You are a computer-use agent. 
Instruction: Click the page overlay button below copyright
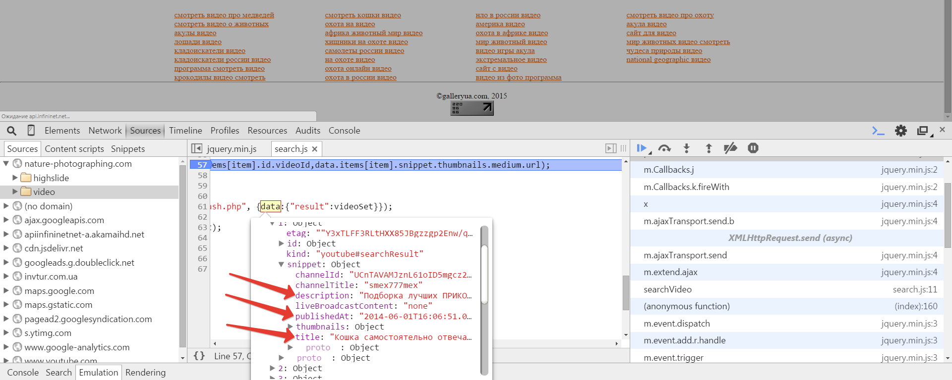pos(472,108)
